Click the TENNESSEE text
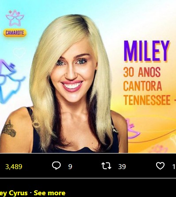The width and height of the screenshot is (176, 197). [147, 100]
